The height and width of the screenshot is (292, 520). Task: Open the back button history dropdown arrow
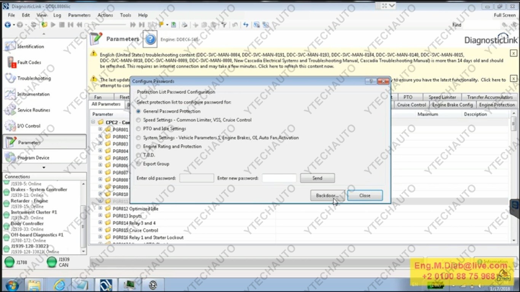click(13, 25)
